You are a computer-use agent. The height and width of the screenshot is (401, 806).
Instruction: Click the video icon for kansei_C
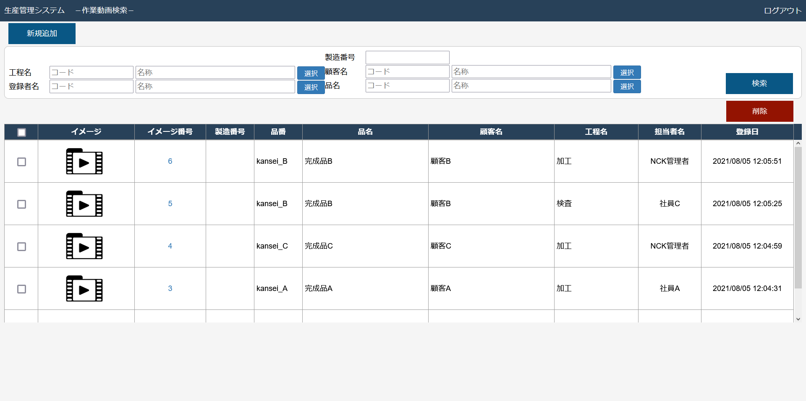coord(84,246)
